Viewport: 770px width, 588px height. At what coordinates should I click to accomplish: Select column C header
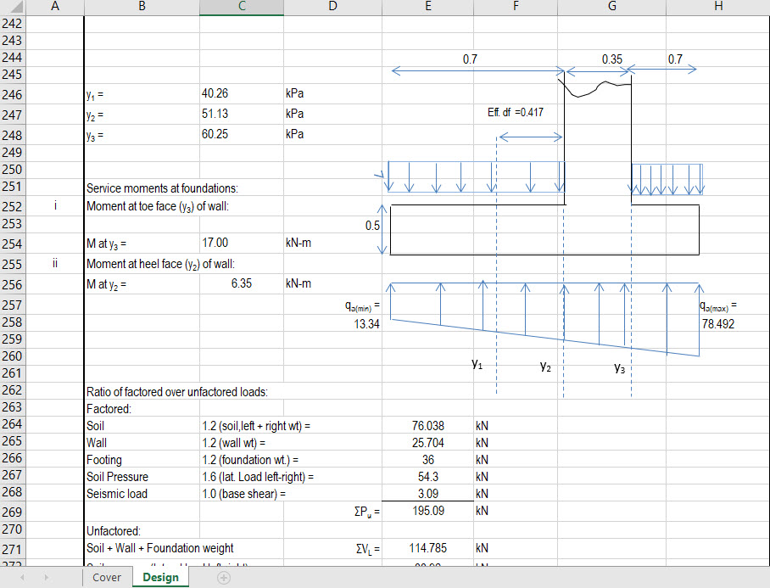coord(241,6)
